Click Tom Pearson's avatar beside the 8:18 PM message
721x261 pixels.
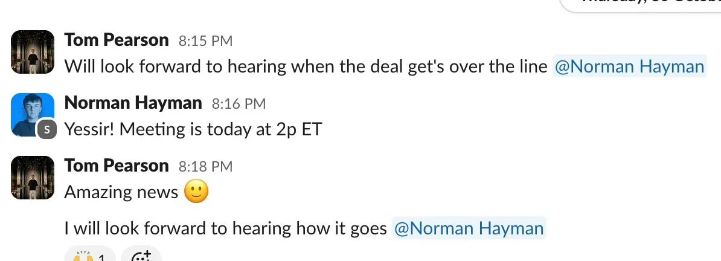click(33, 178)
